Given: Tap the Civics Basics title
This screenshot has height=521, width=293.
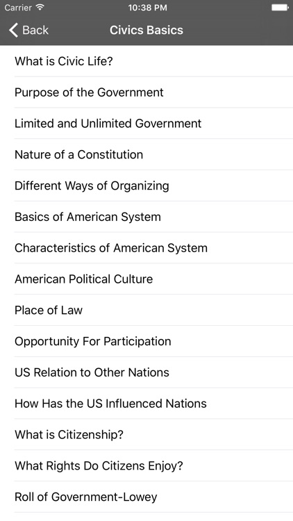Looking at the screenshot, I should click(x=146, y=30).
